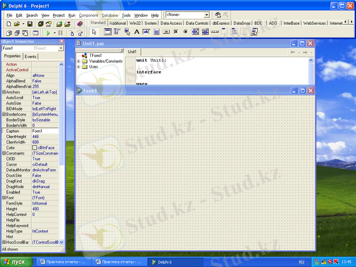Screen dimensions: 356x267
Task: Click the New Items toolbar icon
Action: (8, 24)
